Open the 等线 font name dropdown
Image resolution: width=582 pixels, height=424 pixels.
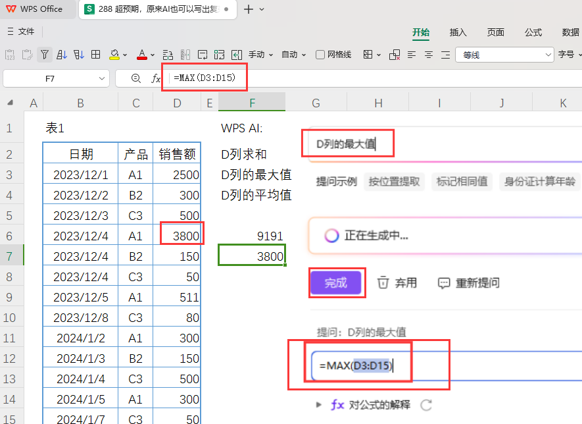548,55
